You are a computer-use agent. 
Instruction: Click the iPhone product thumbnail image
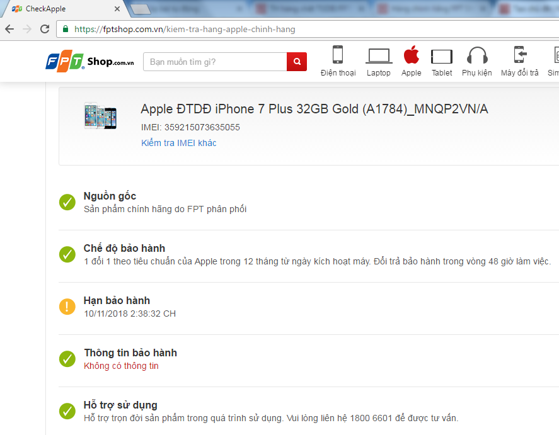[x=100, y=115]
